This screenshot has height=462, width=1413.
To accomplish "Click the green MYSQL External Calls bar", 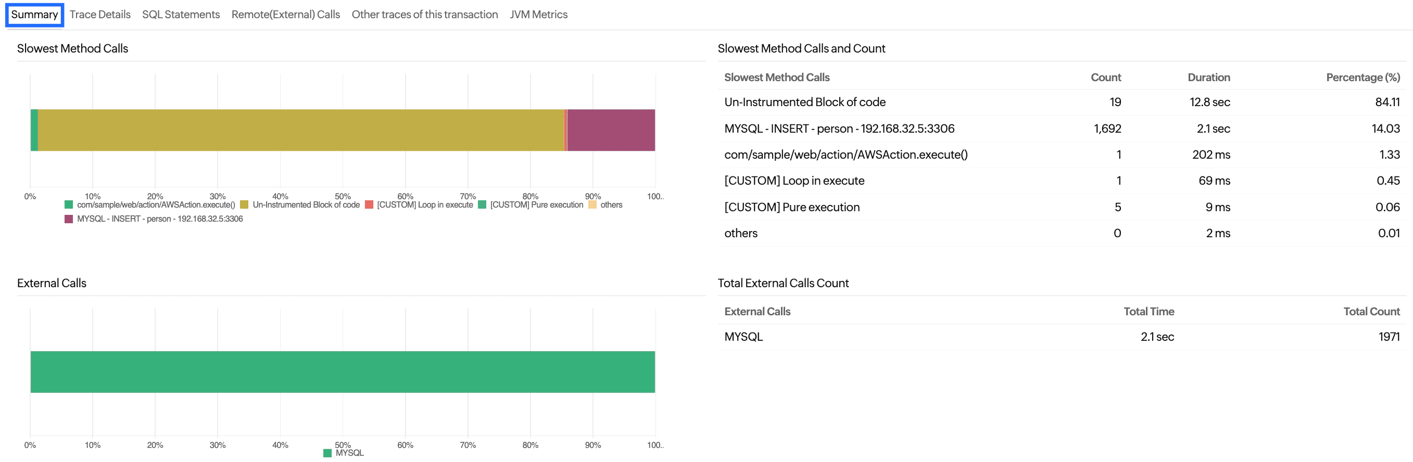I will pos(342,372).
